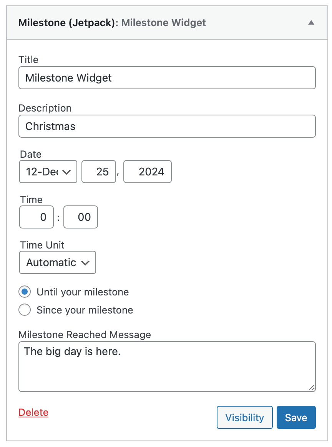The image size is (332, 447).
Task: Delete the Milestone widget
Action: click(x=33, y=412)
